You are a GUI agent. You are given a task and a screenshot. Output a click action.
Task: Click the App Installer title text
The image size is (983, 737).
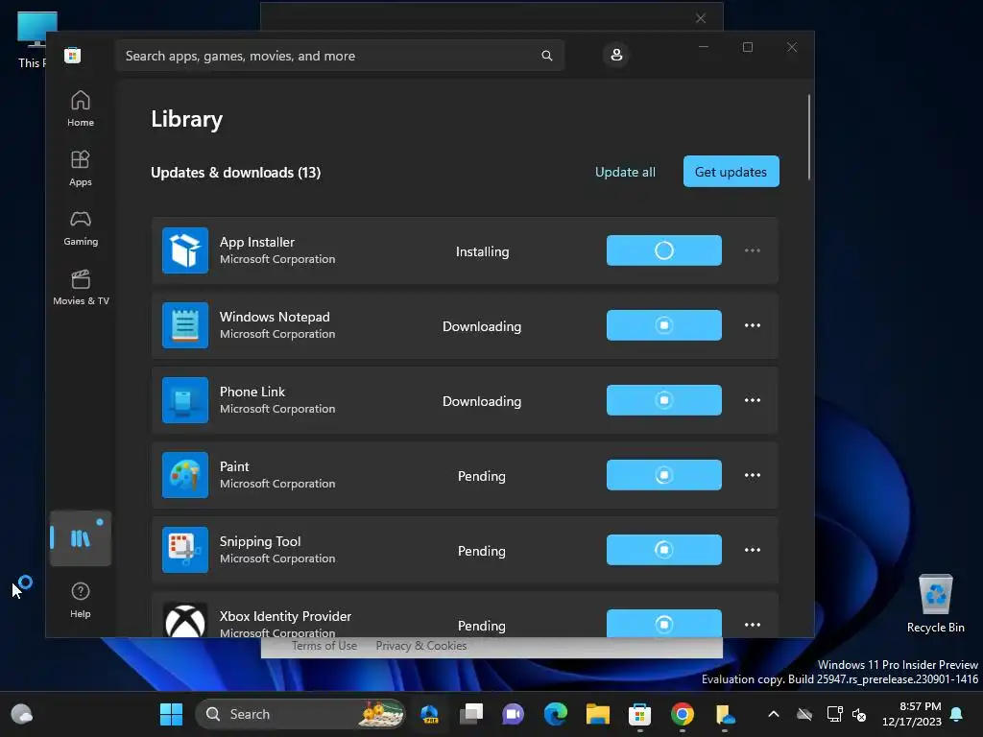point(257,242)
